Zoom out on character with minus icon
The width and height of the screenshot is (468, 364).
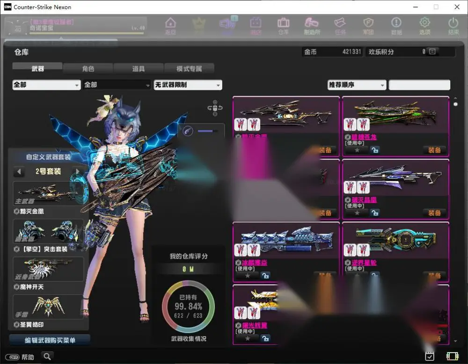coord(215,114)
